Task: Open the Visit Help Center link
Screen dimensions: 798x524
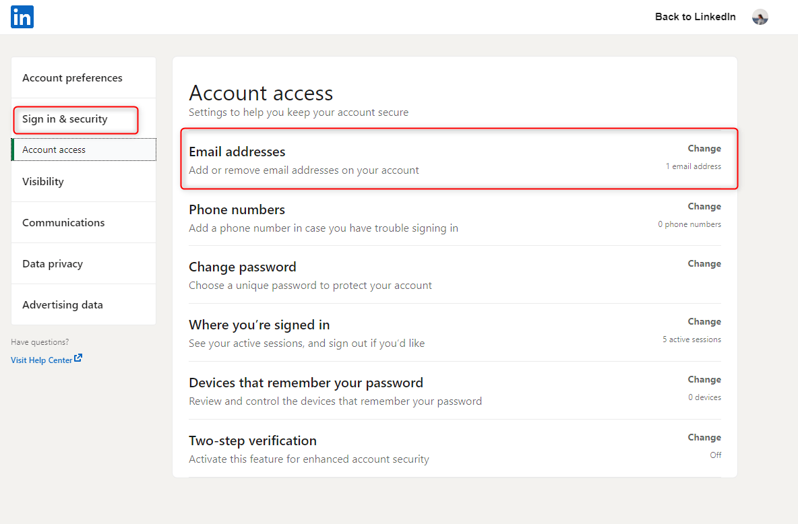Action: tap(40, 360)
